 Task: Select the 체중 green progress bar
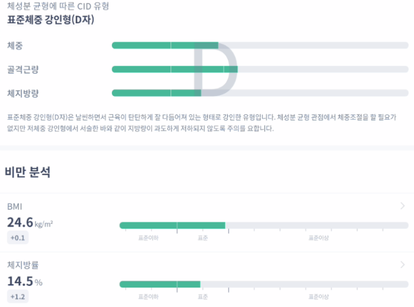point(165,45)
